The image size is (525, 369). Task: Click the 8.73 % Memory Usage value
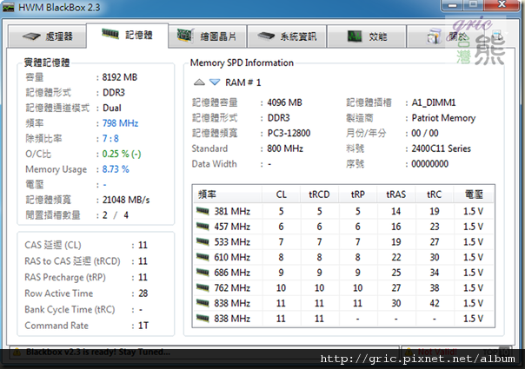[116, 169]
